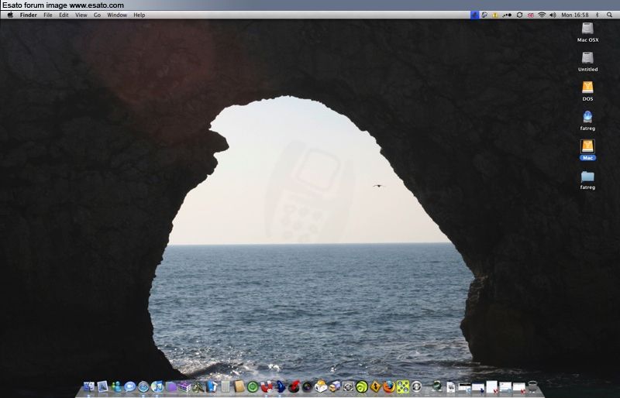Screen dimensions: 620x398
Task: Select the highlighted Mac volume icon
Action: click(587, 146)
